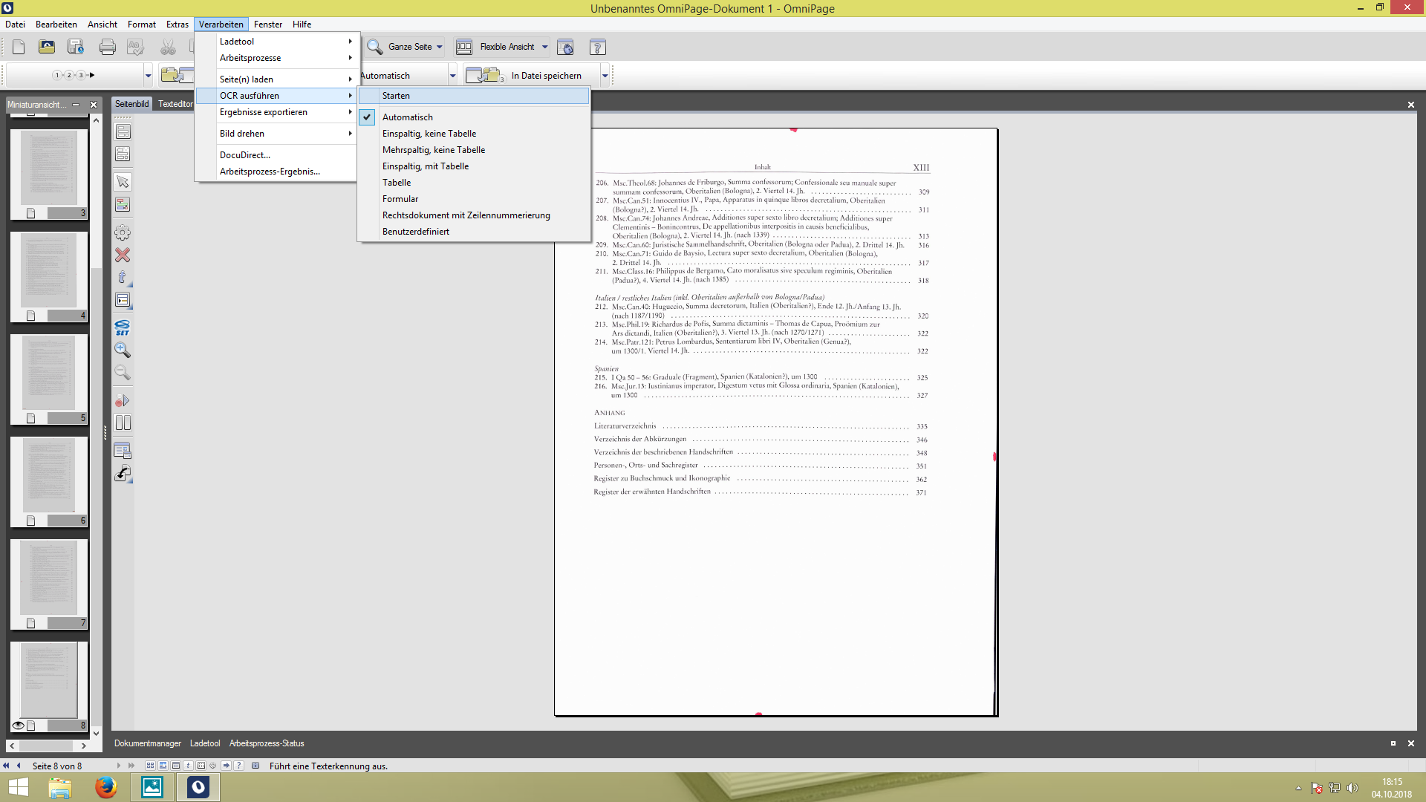
Task: Select the checked Automatisch option
Action: coord(474,117)
